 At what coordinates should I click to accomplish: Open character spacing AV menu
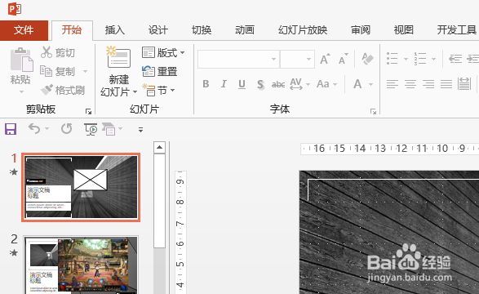(299, 84)
